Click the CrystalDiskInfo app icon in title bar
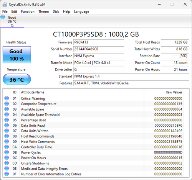 point(5,4)
